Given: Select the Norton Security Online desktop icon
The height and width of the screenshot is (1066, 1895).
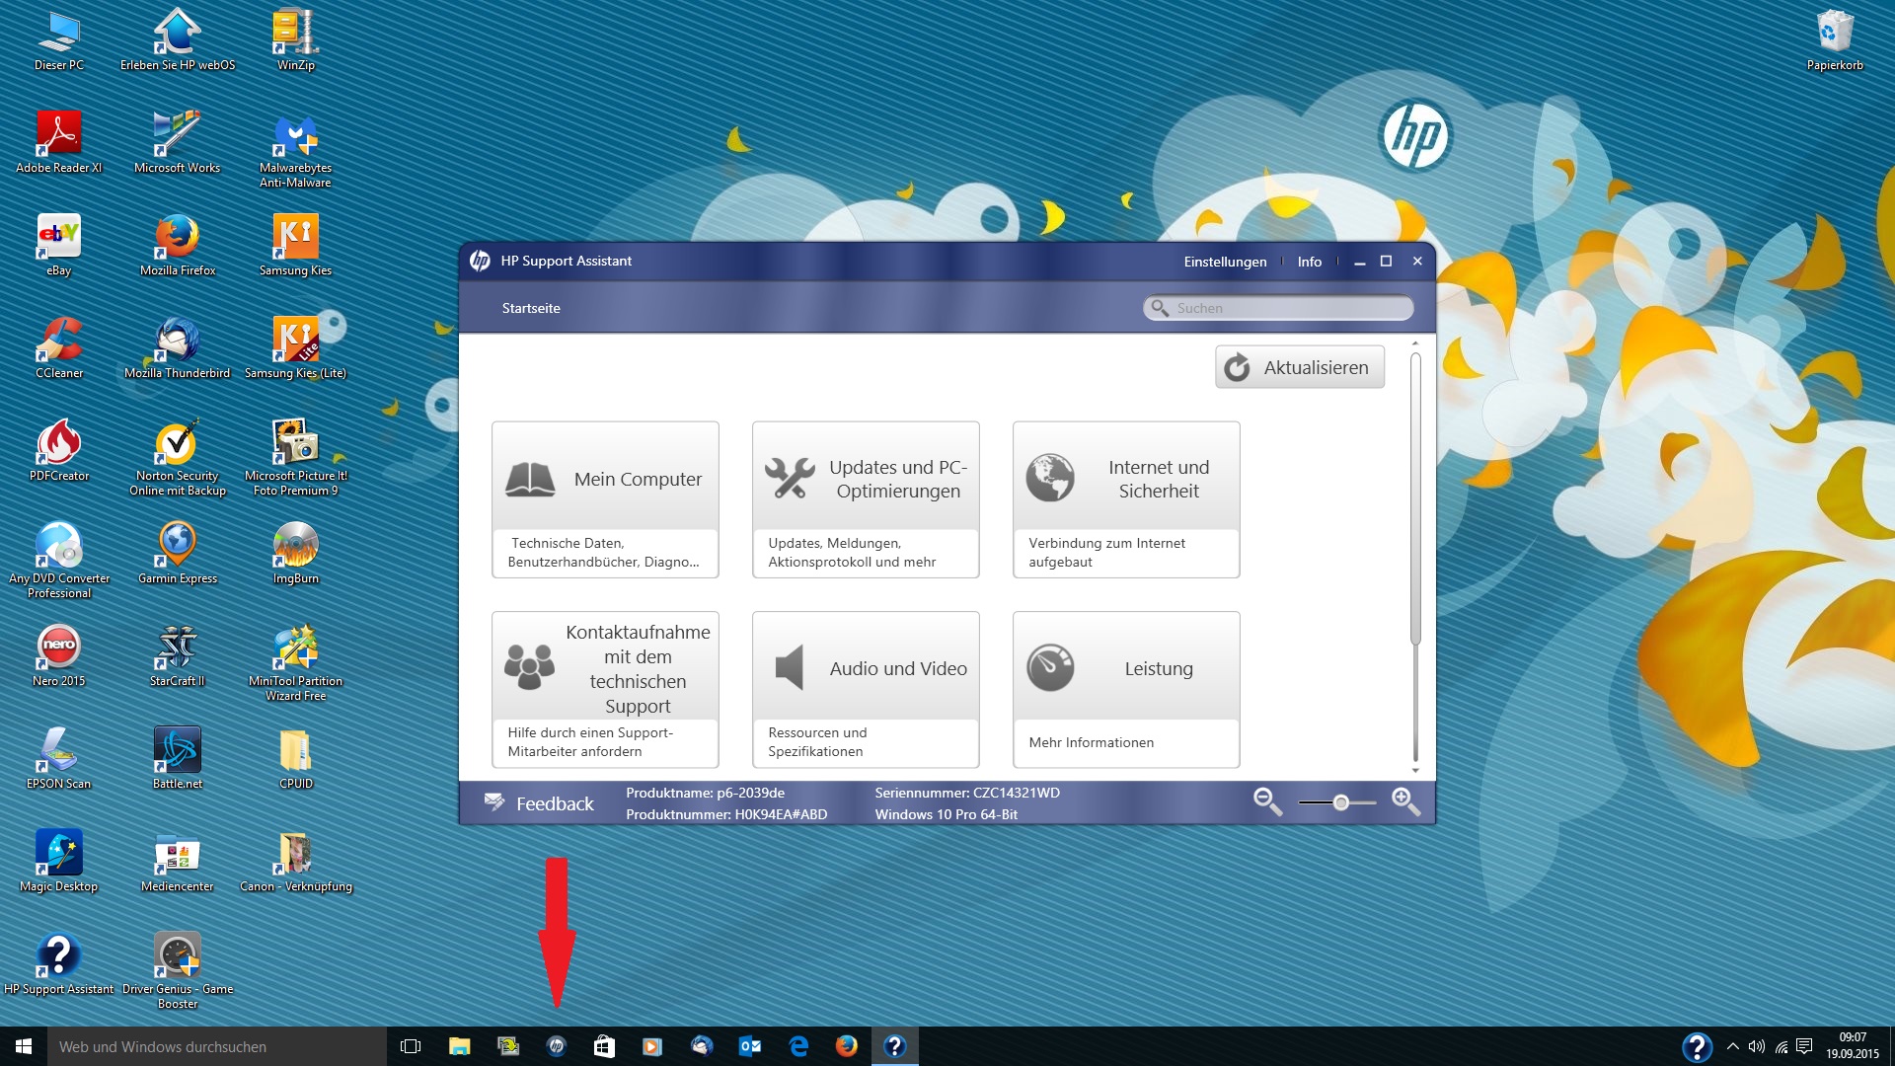Looking at the screenshot, I should 178,458.
